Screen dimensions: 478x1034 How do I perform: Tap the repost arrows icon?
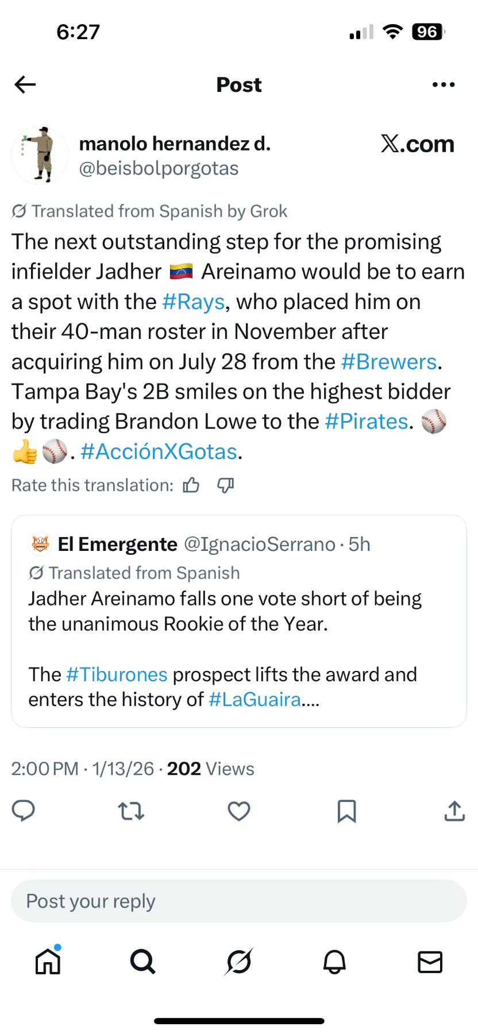[x=131, y=811]
